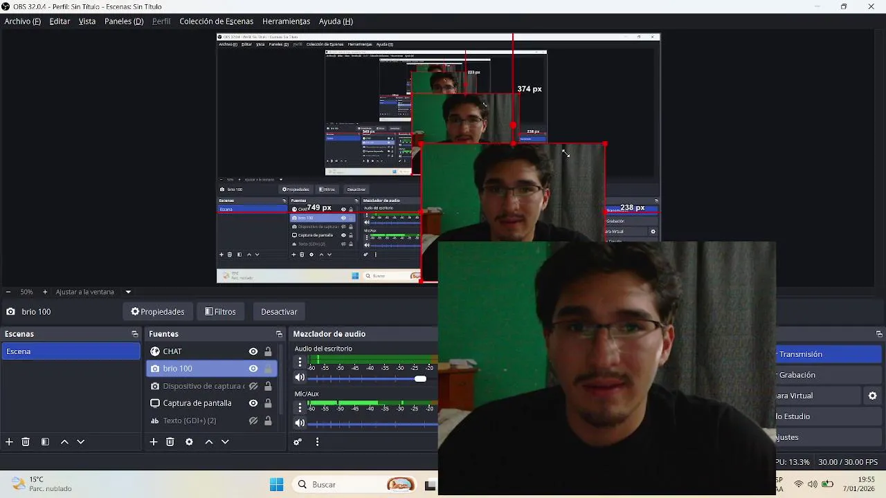Open the Paneles menu

coord(124,21)
